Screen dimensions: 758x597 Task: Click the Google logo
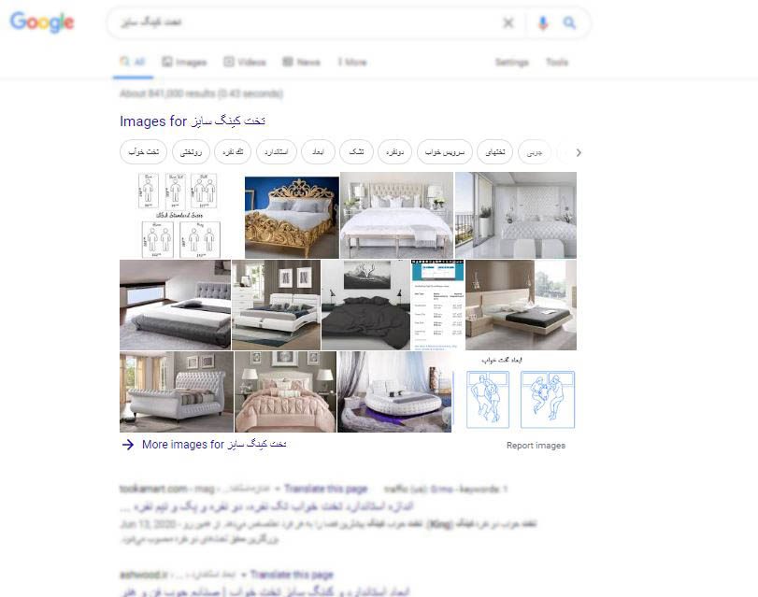click(x=42, y=22)
